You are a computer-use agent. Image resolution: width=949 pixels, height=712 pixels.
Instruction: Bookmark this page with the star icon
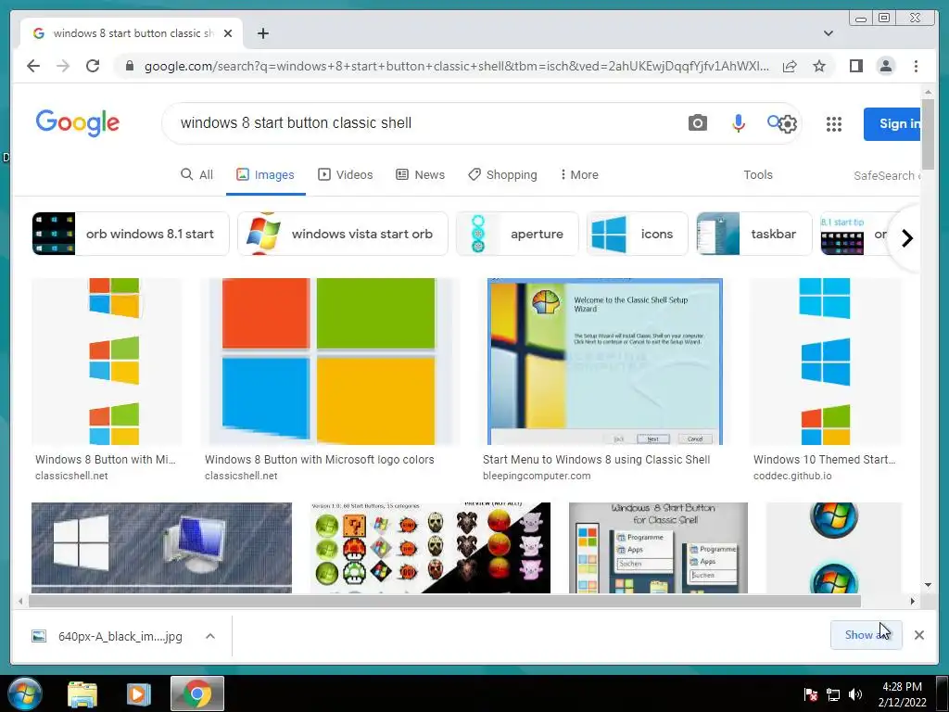(x=819, y=66)
